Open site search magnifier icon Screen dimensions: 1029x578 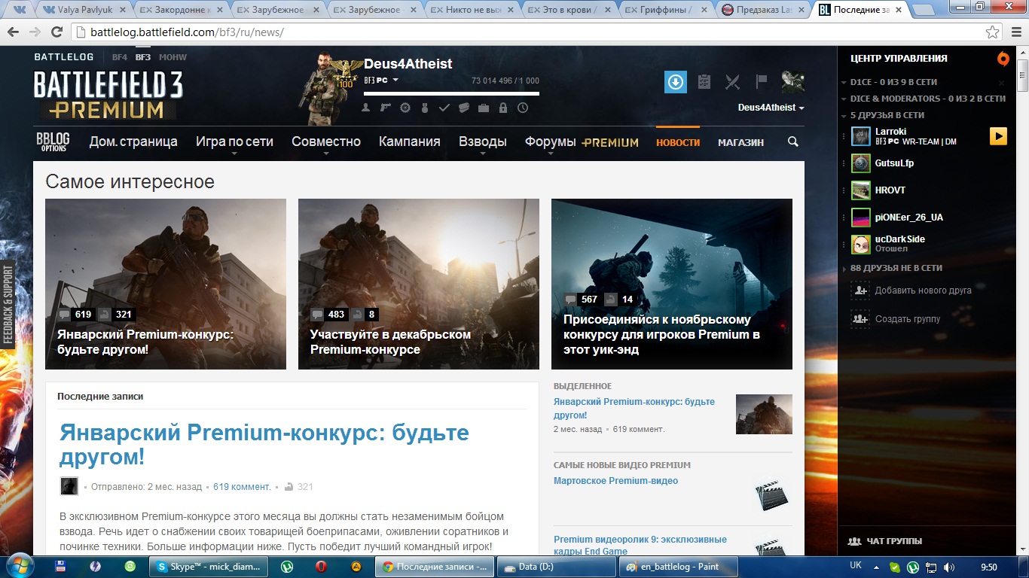[x=792, y=141]
